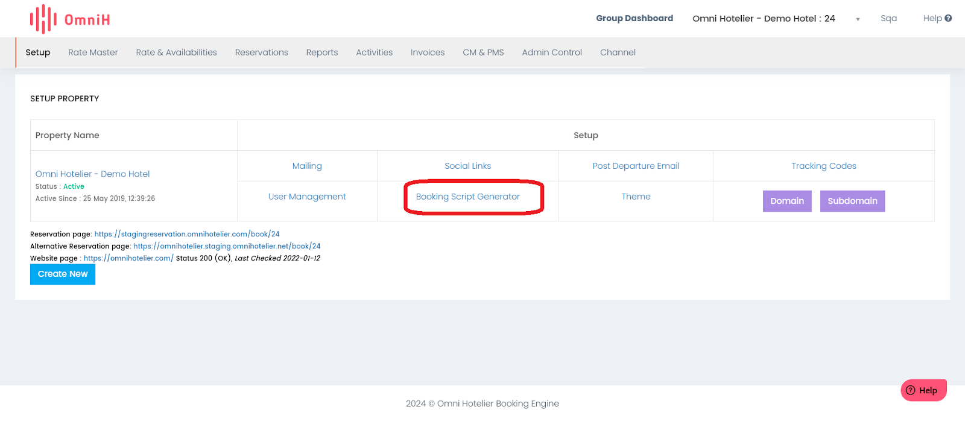Screen dimensions: 965x421
Task: Expand the hotel selector dropdown arrow
Action: tap(858, 19)
